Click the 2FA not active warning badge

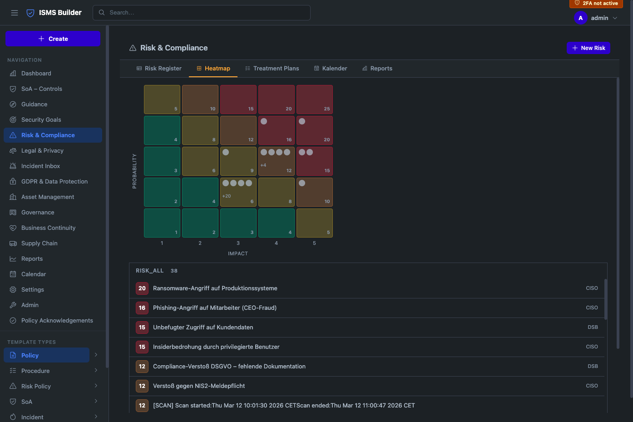pos(596,3)
